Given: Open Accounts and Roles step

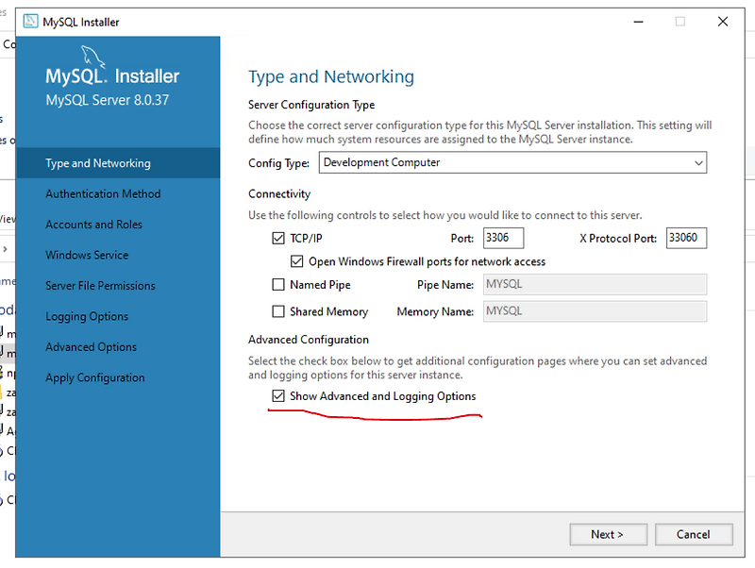Looking at the screenshot, I should coord(93,225).
